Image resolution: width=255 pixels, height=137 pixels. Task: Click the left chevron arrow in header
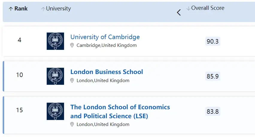pos(179,13)
